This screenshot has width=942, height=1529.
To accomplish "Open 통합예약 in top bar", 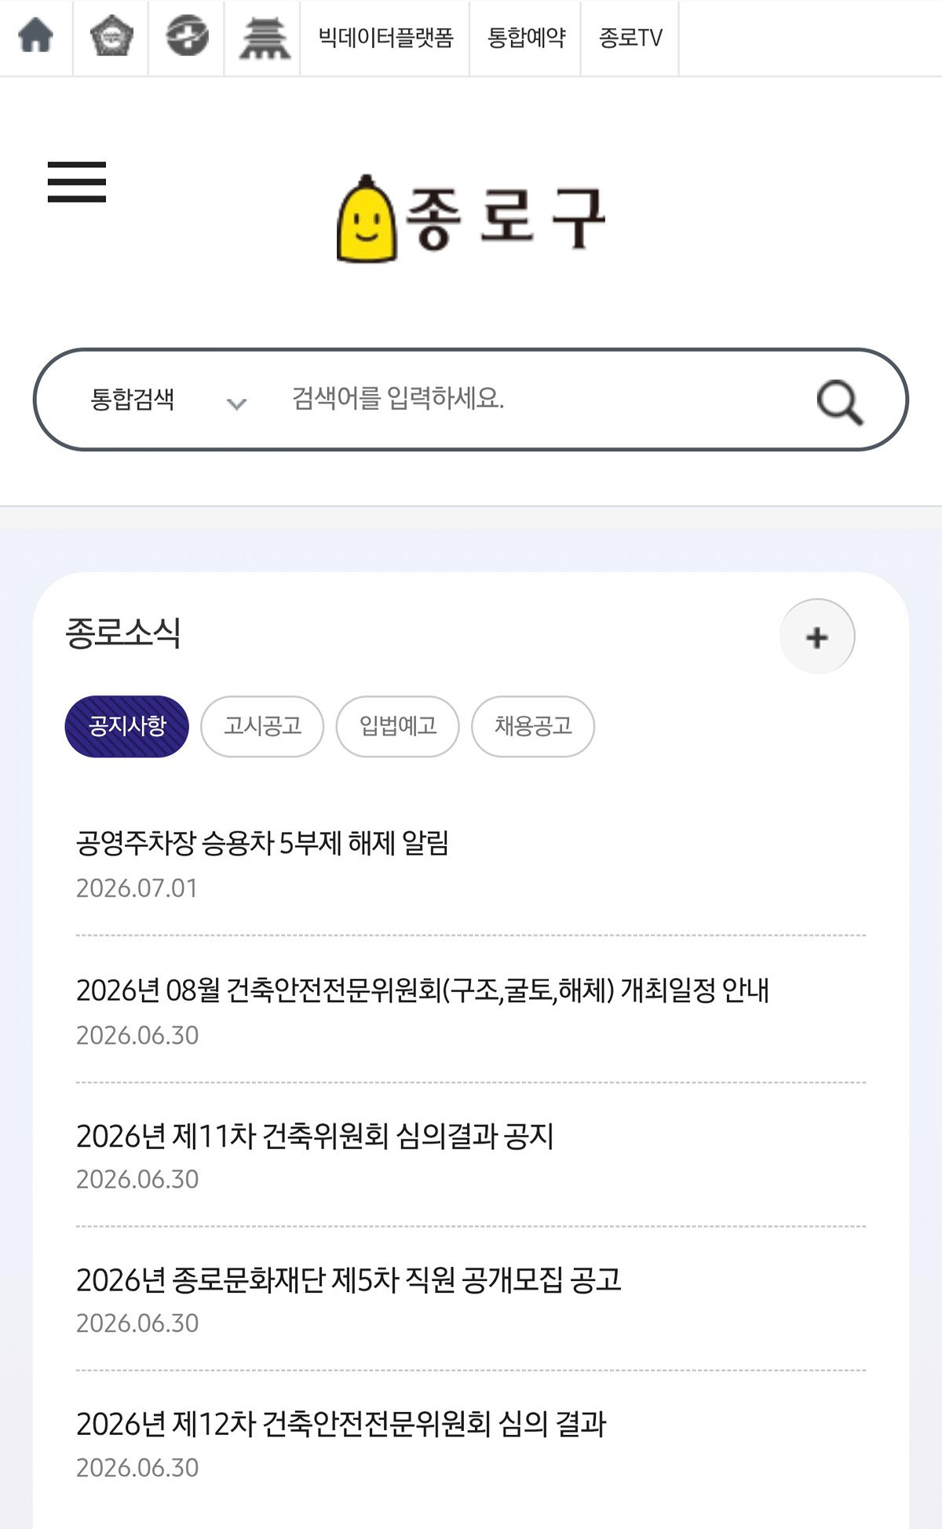I will 526,38.
